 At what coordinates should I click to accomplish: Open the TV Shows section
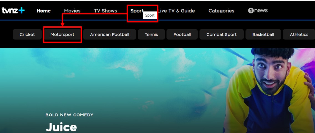(105, 11)
